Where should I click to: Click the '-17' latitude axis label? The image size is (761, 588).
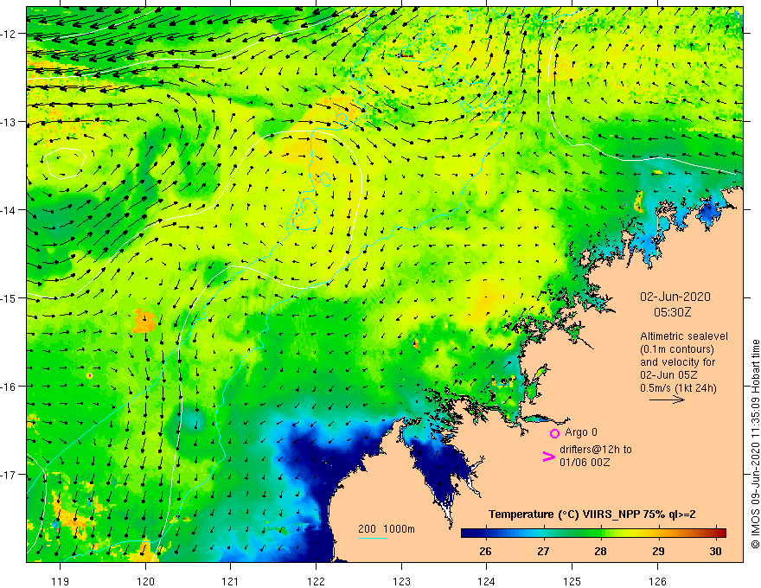point(9,475)
